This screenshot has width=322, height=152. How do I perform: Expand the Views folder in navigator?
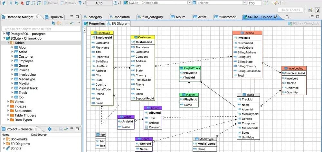coord(8,101)
